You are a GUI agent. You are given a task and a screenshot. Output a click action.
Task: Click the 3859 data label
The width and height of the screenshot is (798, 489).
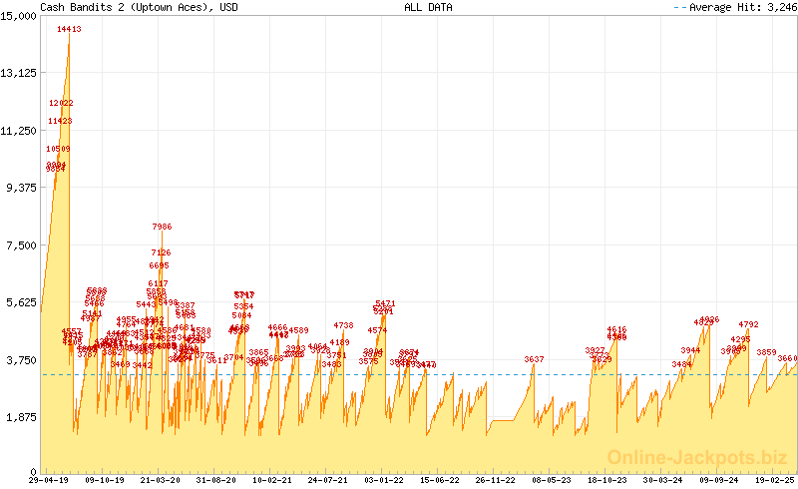click(766, 352)
